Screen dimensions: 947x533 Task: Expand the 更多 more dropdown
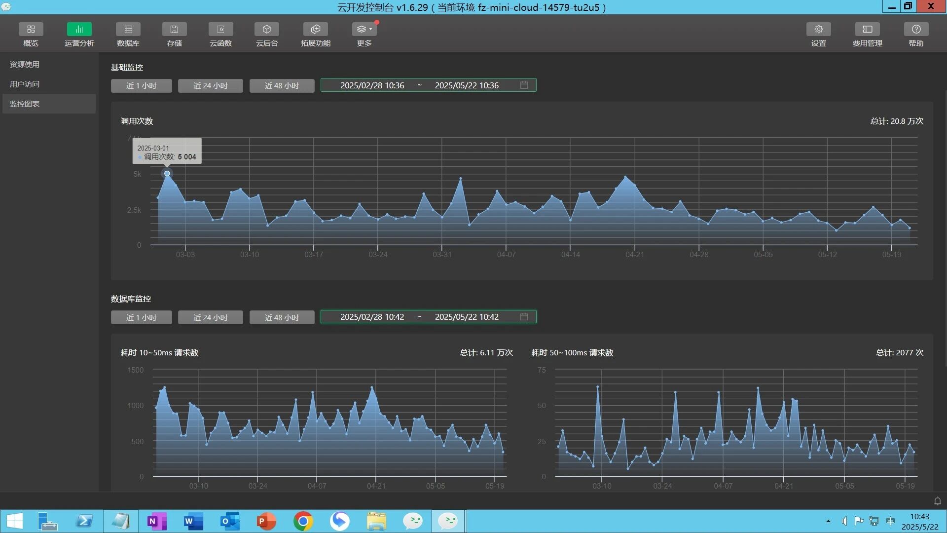click(x=364, y=30)
